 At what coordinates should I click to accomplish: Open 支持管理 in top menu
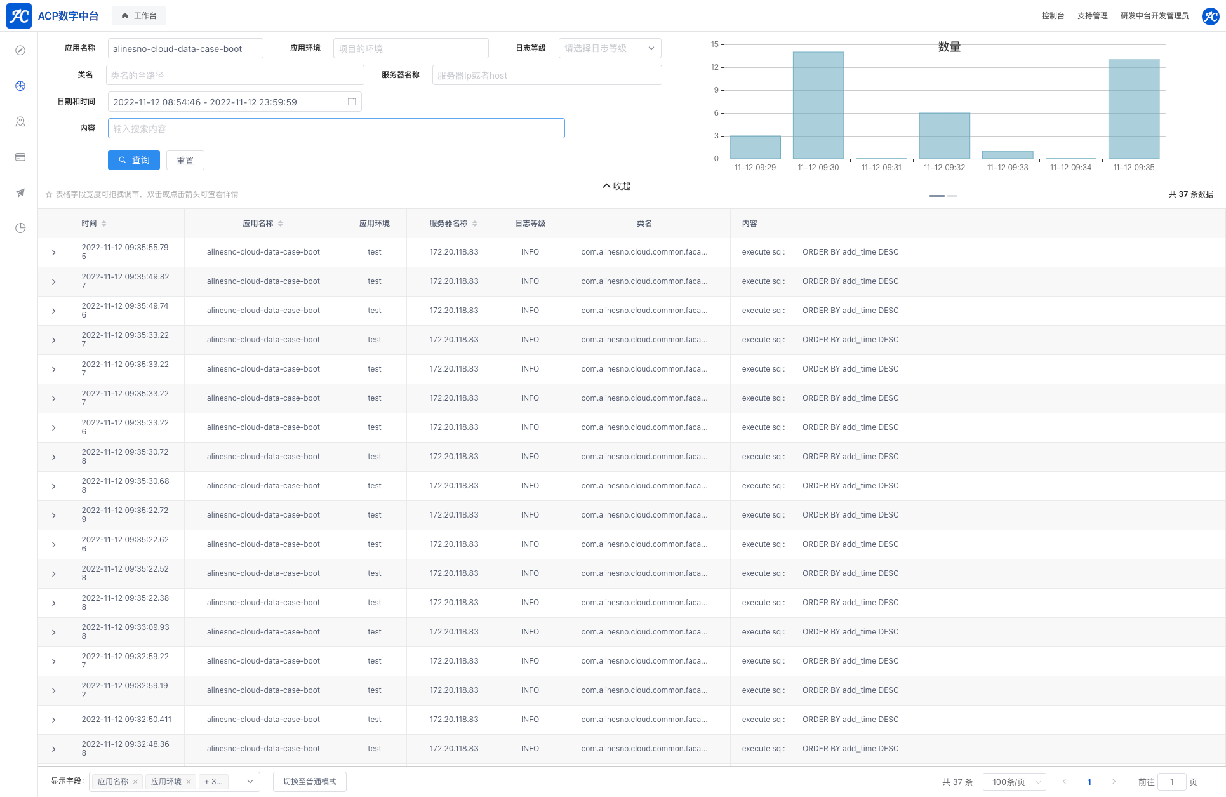pos(1092,16)
